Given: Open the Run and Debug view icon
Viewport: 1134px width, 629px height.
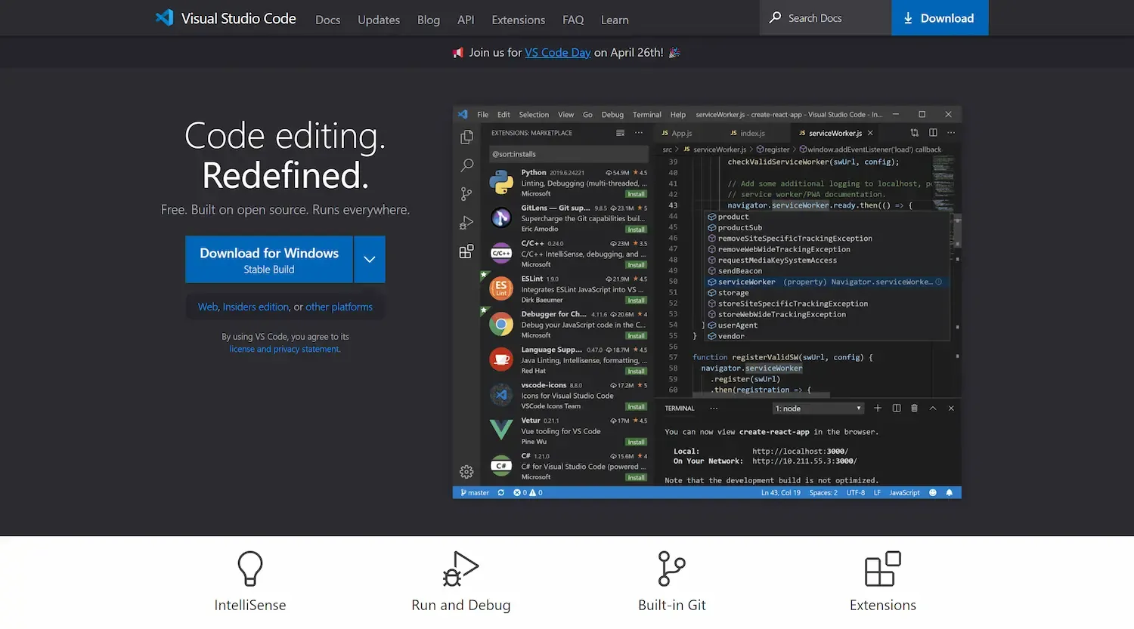Looking at the screenshot, I should 466,222.
